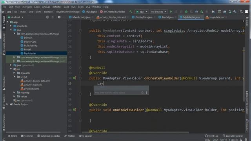Screen dimensions: 251x141
Task: Click the Make Project hammer icon
Action: pos(131,11)
